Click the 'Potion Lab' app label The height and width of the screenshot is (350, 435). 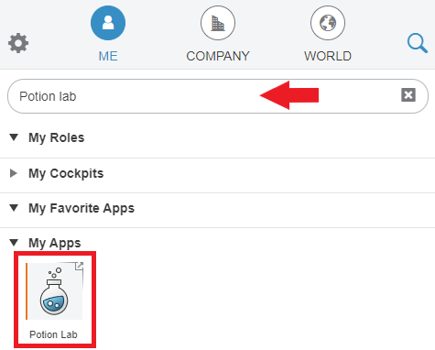point(53,334)
